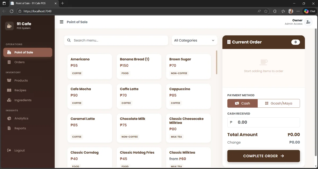318x169 pixels.
Task: Click the Total Amount ₱0.00 value
Action: (294, 135)
